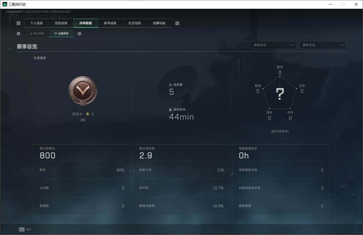Image resolution: width=363 pixels, height=235 pixels.
Task: Click the 列兵 III rank badge emblem
Action: (x=83, y=91)
